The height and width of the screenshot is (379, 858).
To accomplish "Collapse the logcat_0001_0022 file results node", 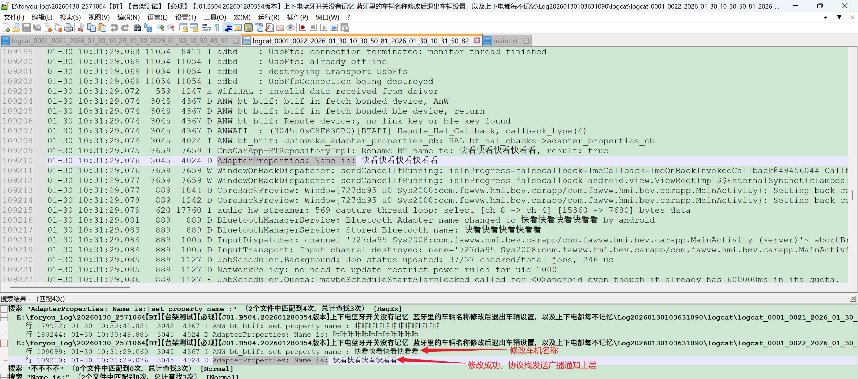I will coord(4,343).
